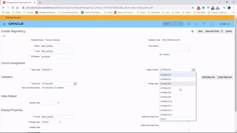Image resolution: width=237 pixels, height=133 pixels.
Task: Click the round icon left of Save
Action: (192, 31)
